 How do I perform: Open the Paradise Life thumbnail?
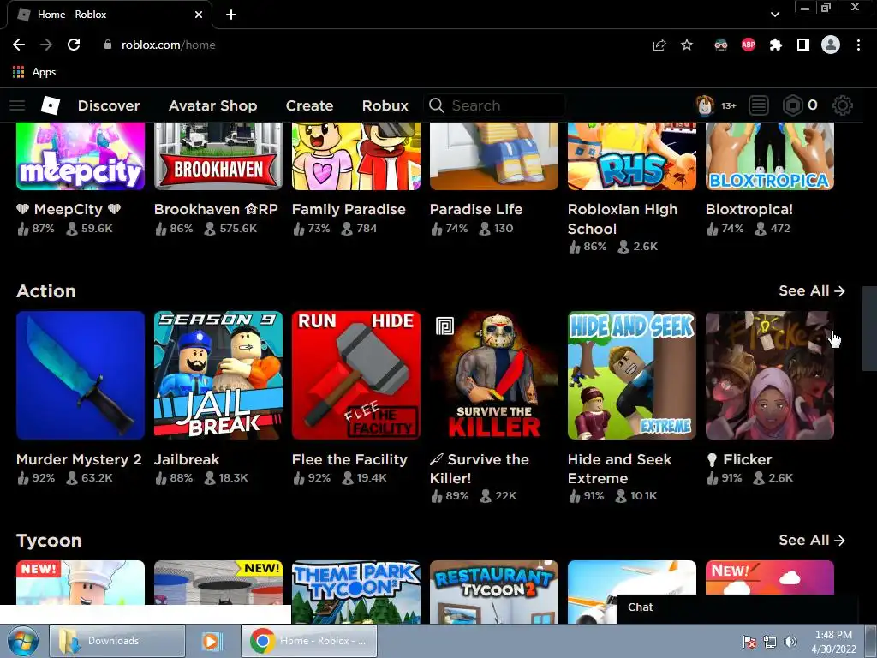[494, 157]
